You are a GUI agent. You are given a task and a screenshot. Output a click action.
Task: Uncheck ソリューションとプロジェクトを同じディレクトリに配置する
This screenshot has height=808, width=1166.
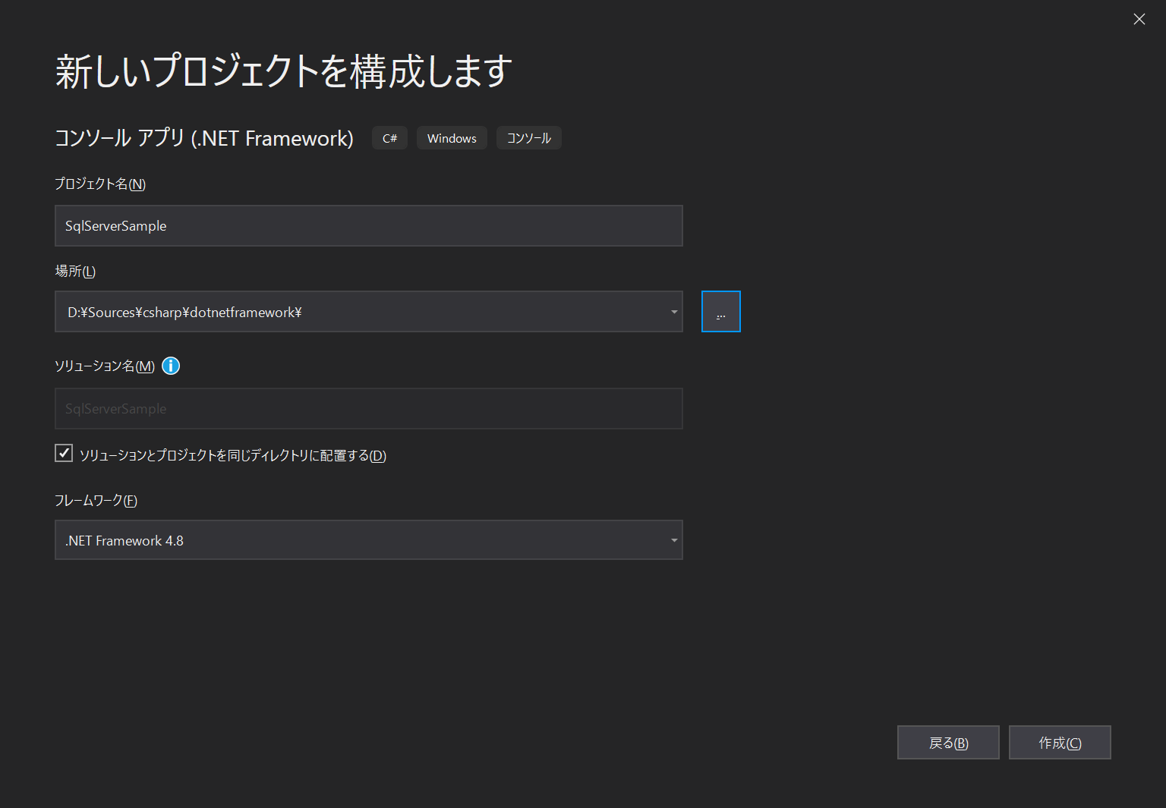[x=63, y=453]
